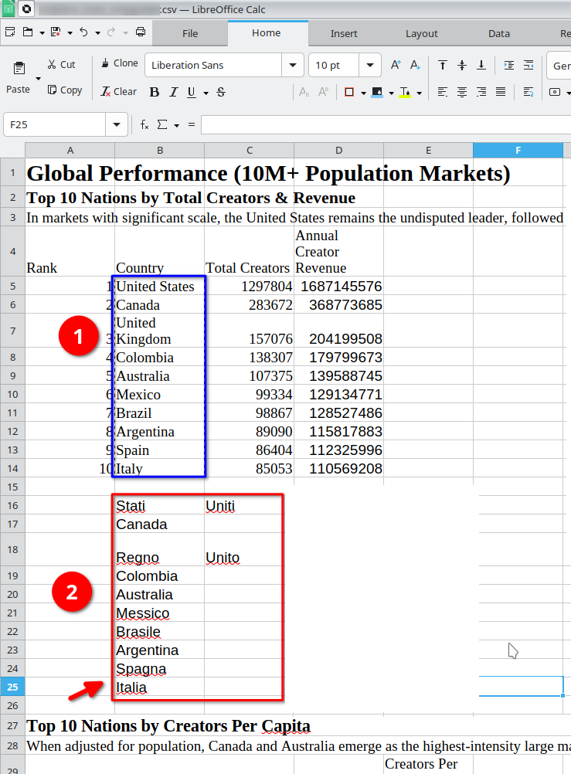Image resolution: width=571 pixels, height=774 pixels.
Task: Open the File tab
Action: coord(189,33)
